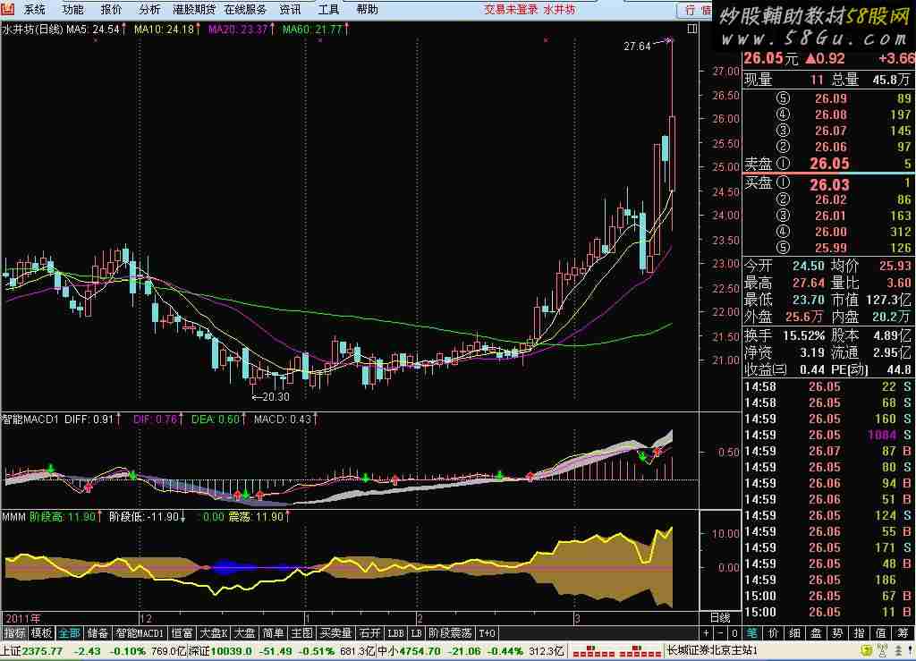Click the chart window restore icon
Viewport: 916px width, 661px height.
[692, 29]
